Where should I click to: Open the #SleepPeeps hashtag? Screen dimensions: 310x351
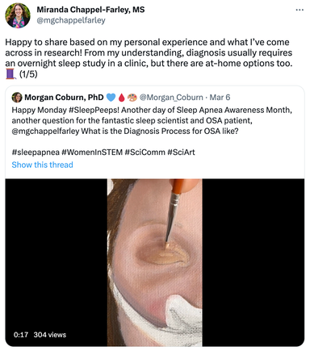94,110
